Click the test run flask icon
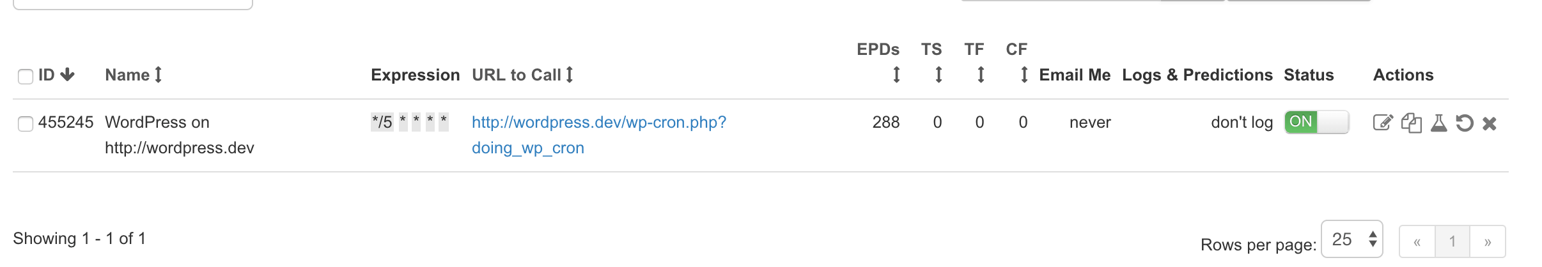Viewport: 1542px width, 267px height. [1438, 123]
